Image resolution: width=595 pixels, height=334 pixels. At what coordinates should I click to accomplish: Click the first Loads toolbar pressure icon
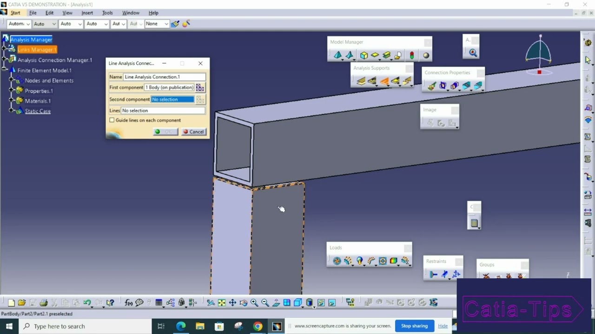tap(337, 261)
